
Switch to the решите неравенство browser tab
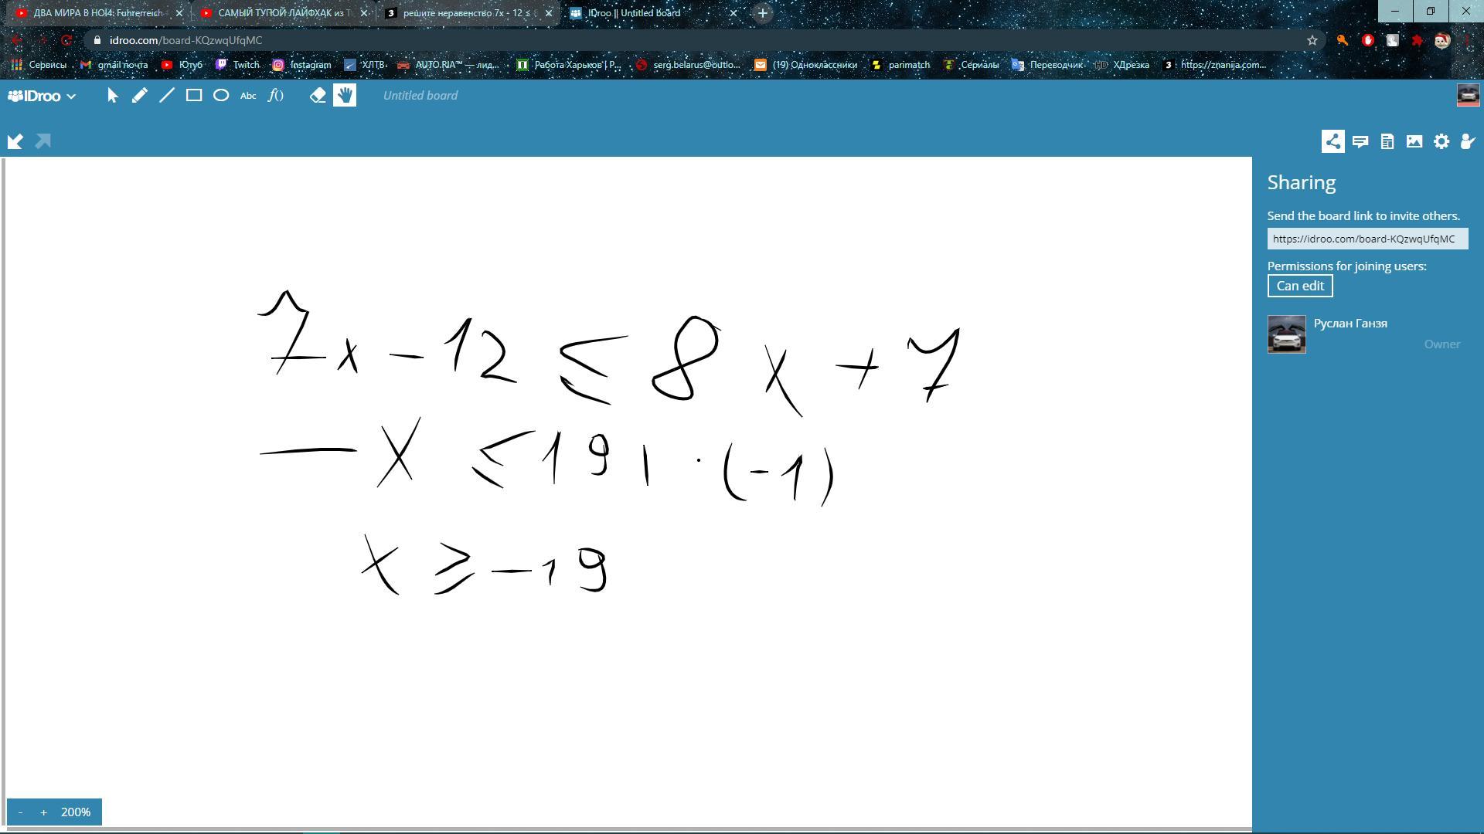pyautogui.click(x=466, y=13)
